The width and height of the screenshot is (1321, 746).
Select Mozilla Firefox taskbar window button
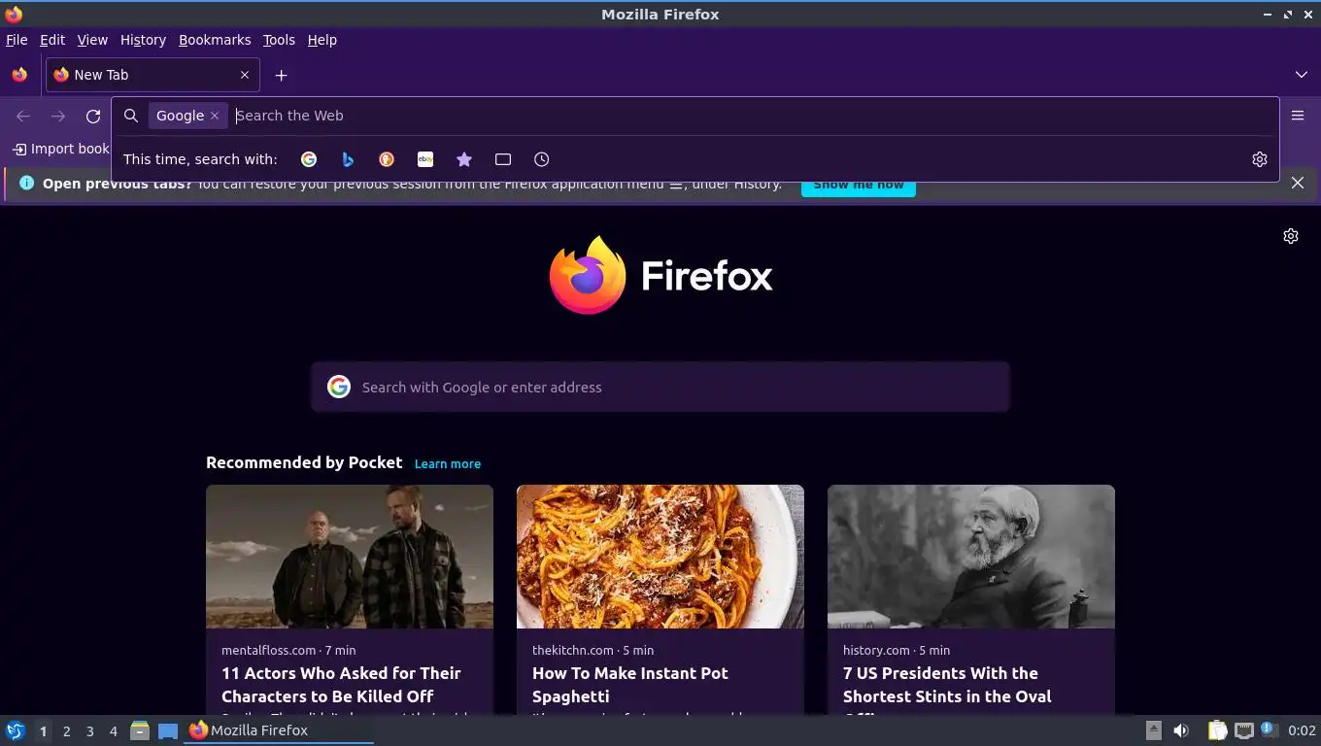click(279, 730)
